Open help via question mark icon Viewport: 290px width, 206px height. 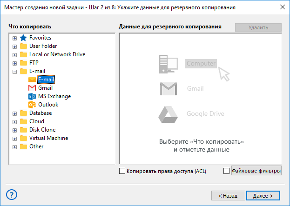coord(12,195)
